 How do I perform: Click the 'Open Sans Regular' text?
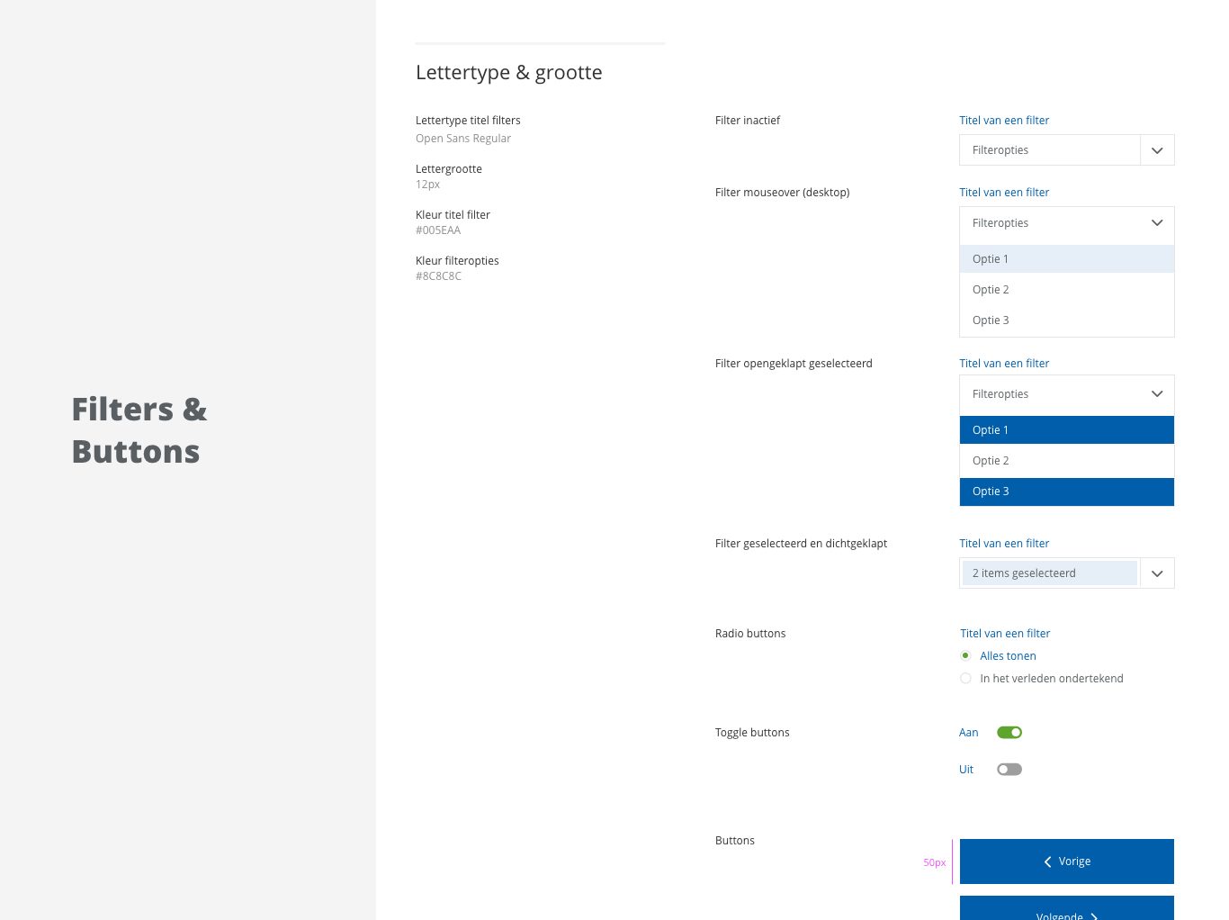(463, 138)
